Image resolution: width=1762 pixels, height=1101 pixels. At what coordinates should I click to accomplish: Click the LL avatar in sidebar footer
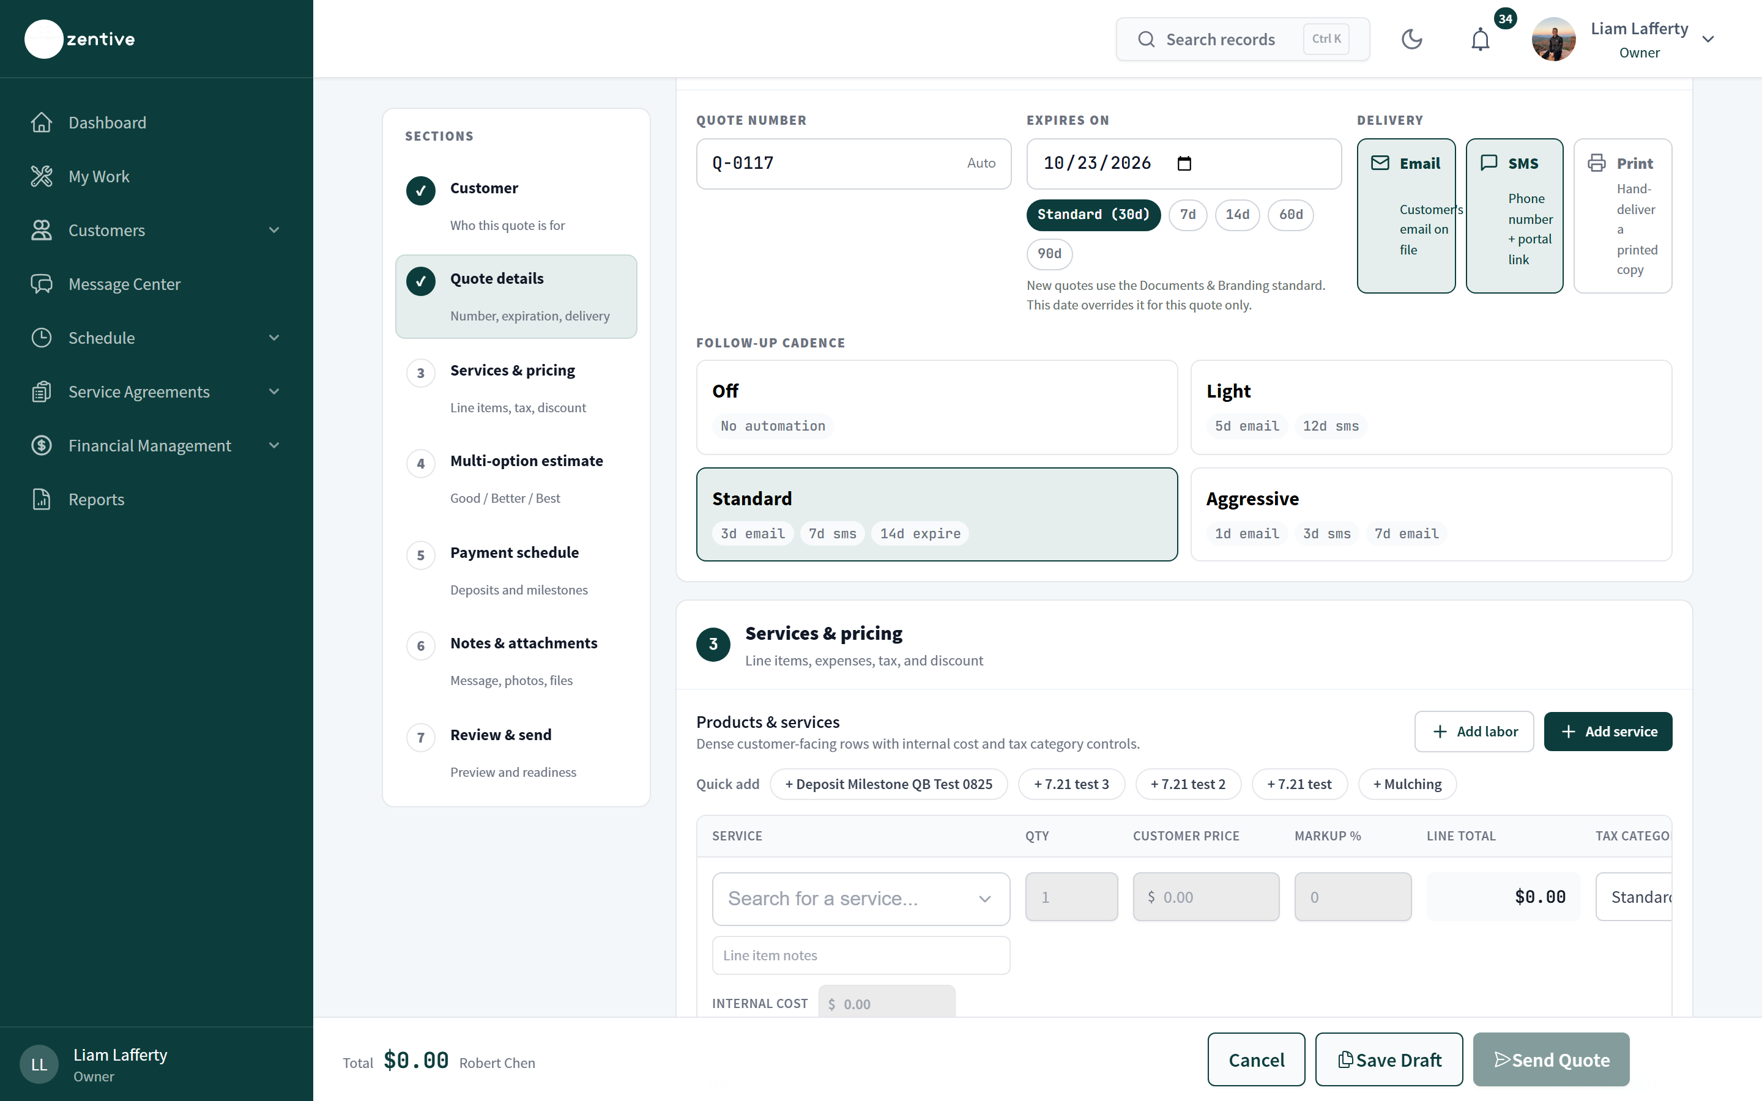[39, 1064]
